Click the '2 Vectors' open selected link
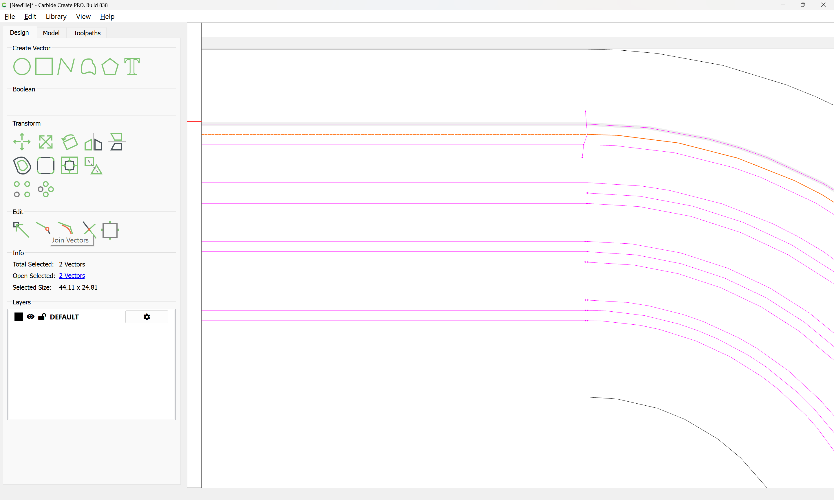 click(x=72, y=275)
